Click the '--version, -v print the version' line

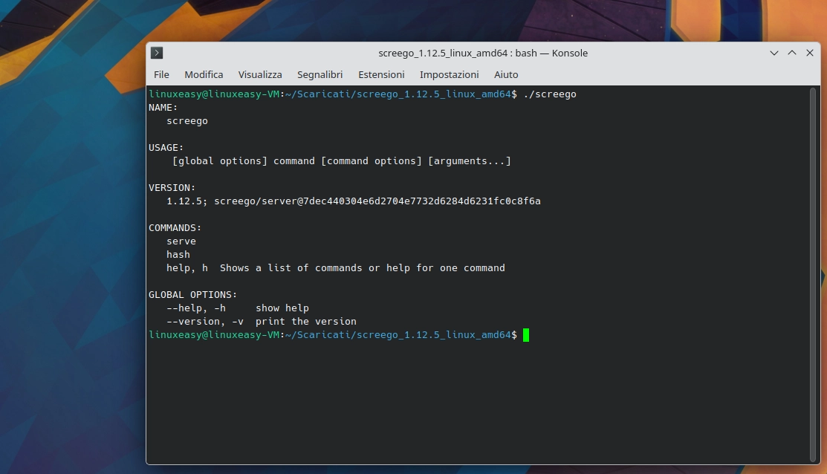coord(261,321)
